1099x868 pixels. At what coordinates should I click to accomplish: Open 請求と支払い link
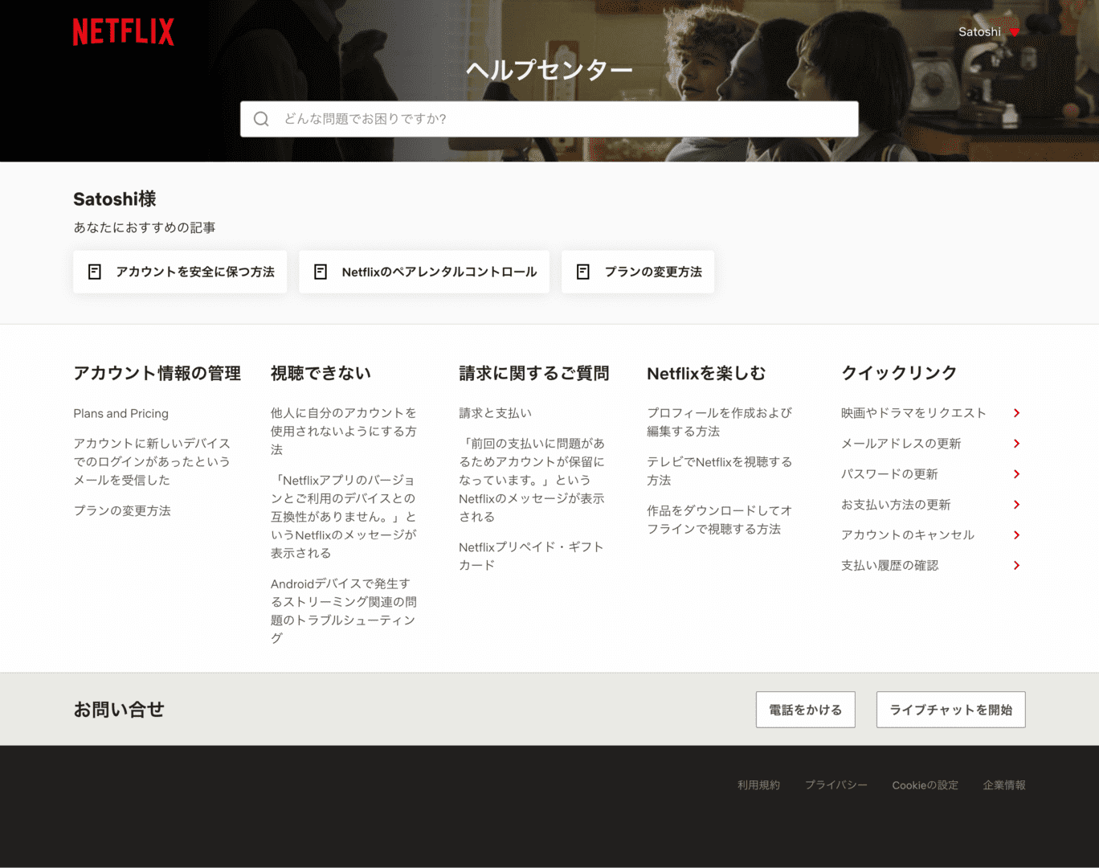(495, 413)
